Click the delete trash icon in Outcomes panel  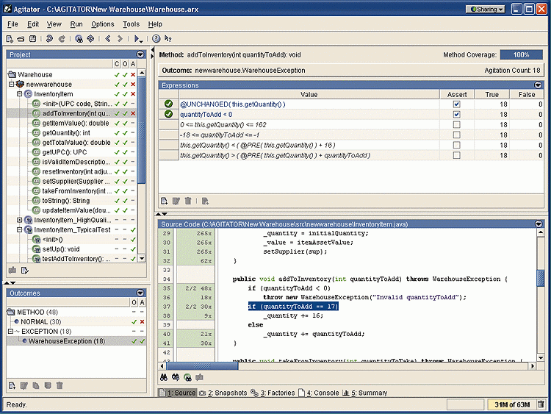(60, 385)
